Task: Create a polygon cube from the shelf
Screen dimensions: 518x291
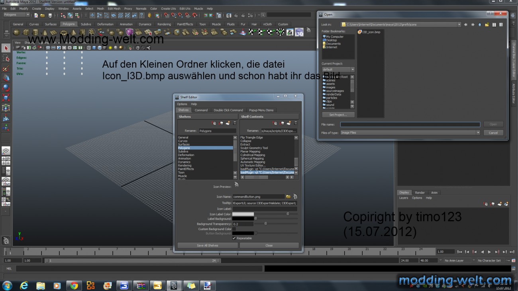Action: (x=26, y=32)
